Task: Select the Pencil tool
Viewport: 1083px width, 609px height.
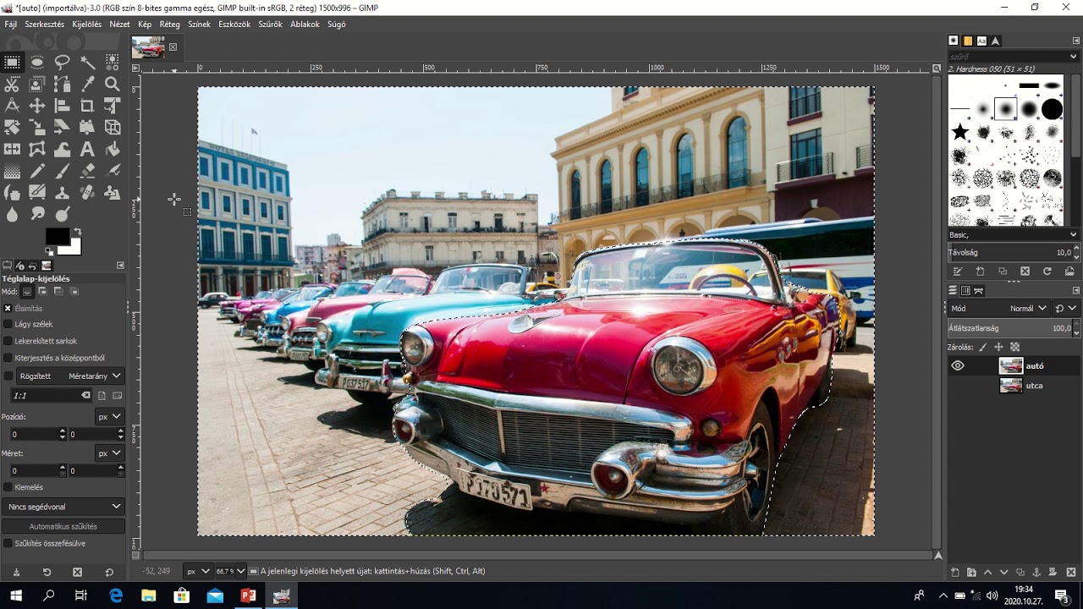Action: pyautogui.click(x=37, y=172)
